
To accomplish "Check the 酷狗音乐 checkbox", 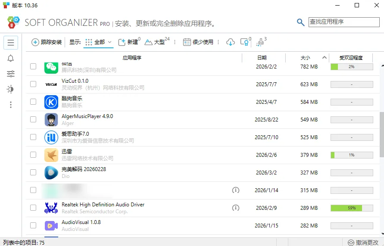I will pos(33,102).
